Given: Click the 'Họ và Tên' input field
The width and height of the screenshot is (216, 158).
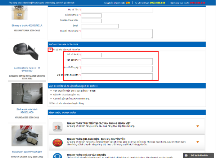Looking at the screenshot, I should (x=117, y=10).
